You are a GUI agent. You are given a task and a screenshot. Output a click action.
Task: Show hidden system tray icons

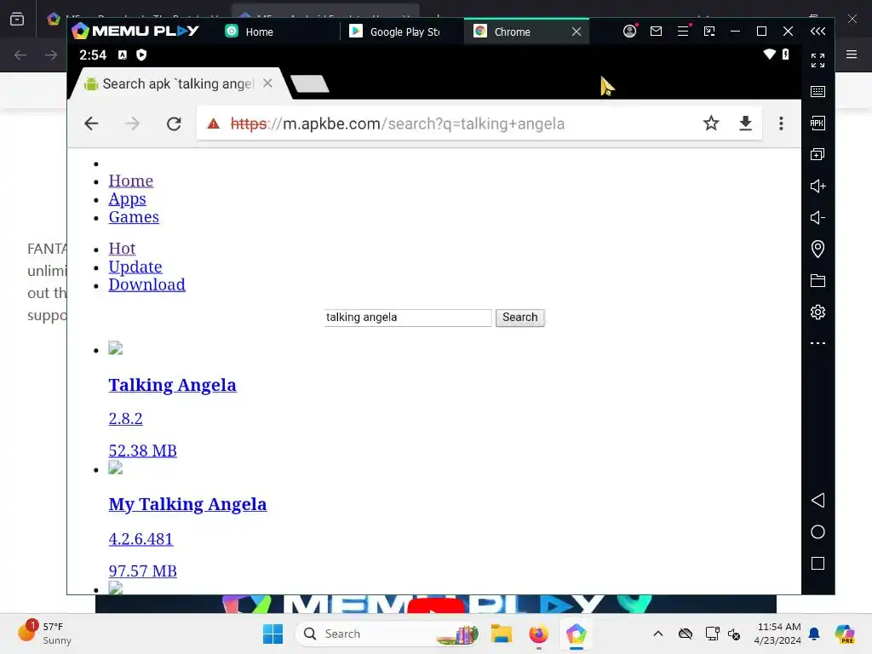(658, 634)
